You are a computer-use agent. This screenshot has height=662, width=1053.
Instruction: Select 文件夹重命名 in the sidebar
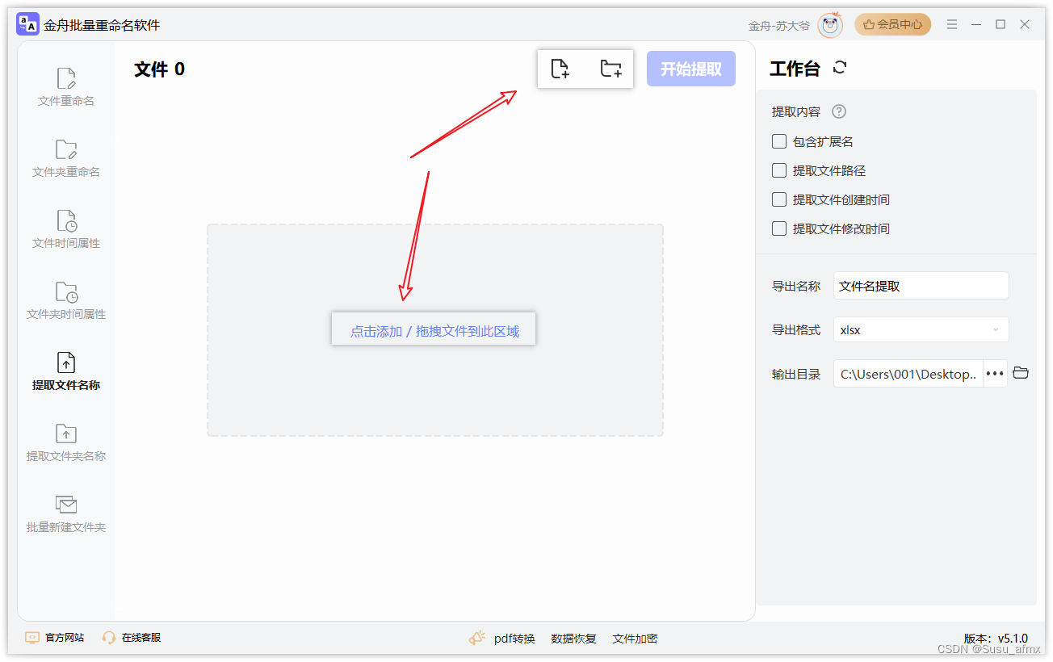click(66, 159)
